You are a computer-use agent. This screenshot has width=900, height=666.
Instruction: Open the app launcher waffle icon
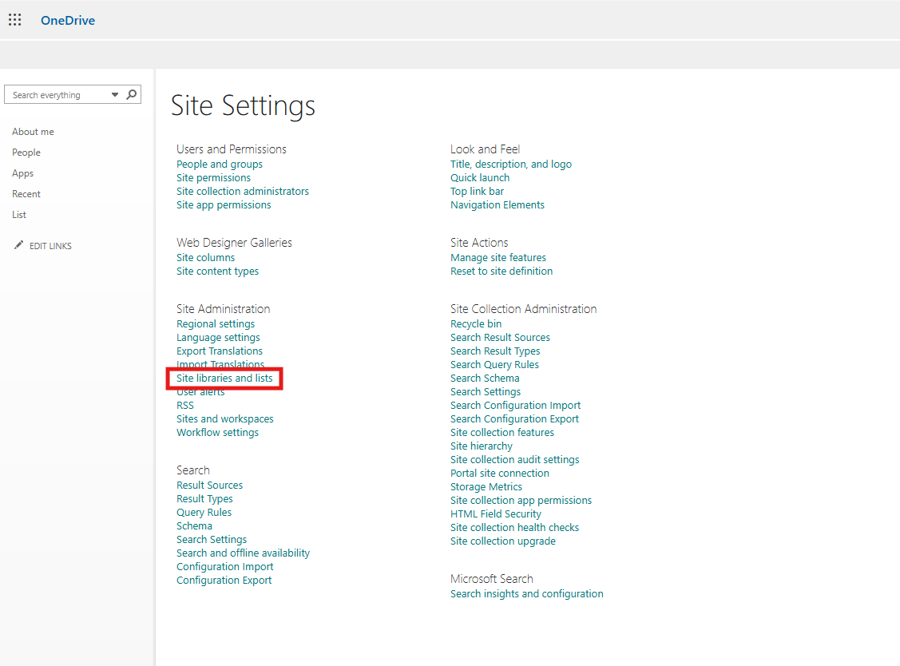click(15, 20)
